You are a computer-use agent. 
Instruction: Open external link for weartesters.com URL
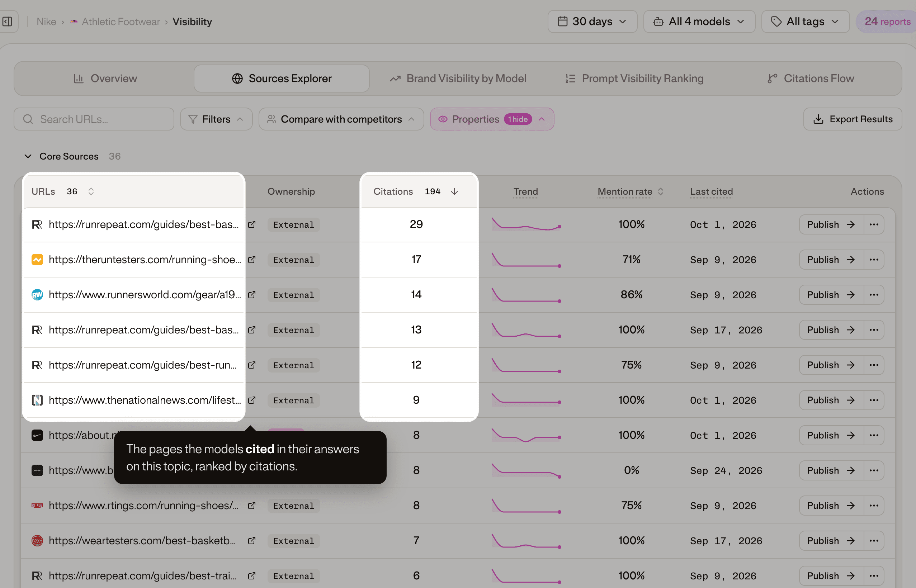[x=252, y=541]
